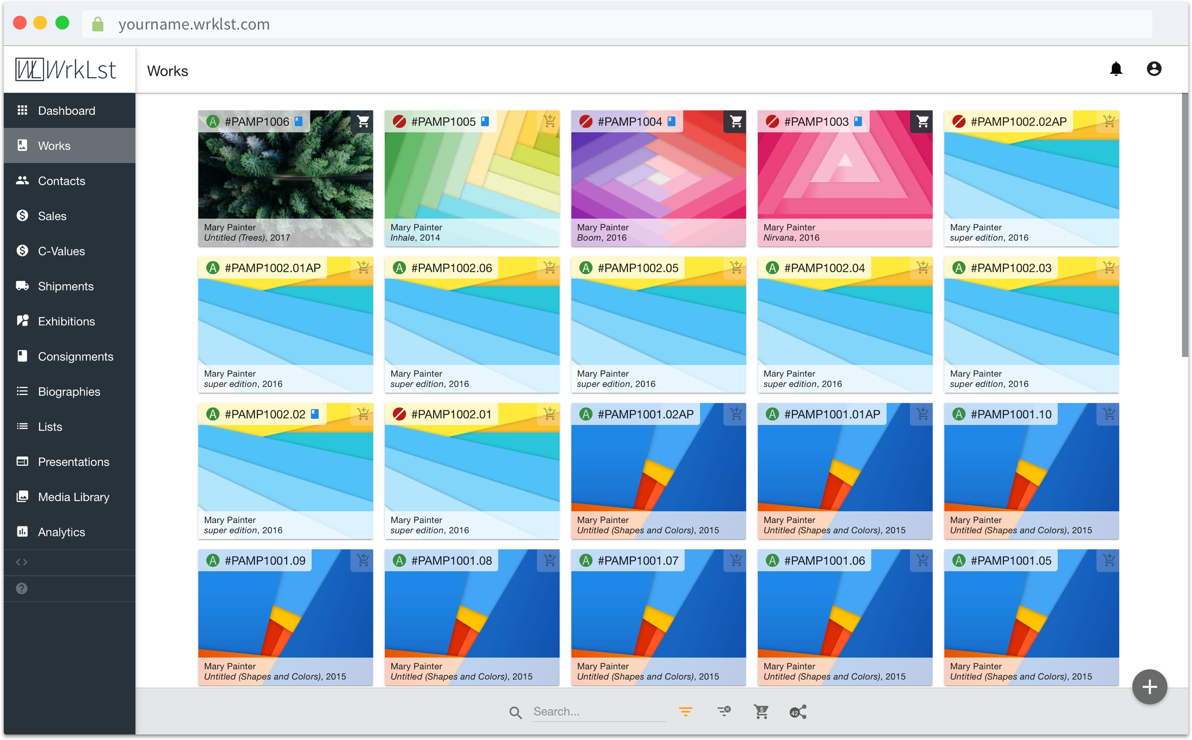
Task: Add #PAMP1001.02AP to cart
Action: (x=735, y=414)
